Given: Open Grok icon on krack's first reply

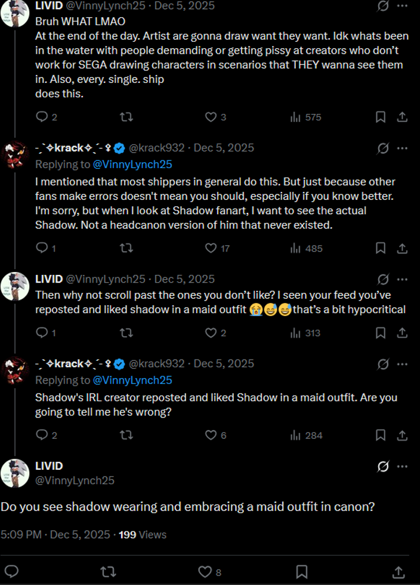Looking at the screenshot, I should [x=383, y=148].
